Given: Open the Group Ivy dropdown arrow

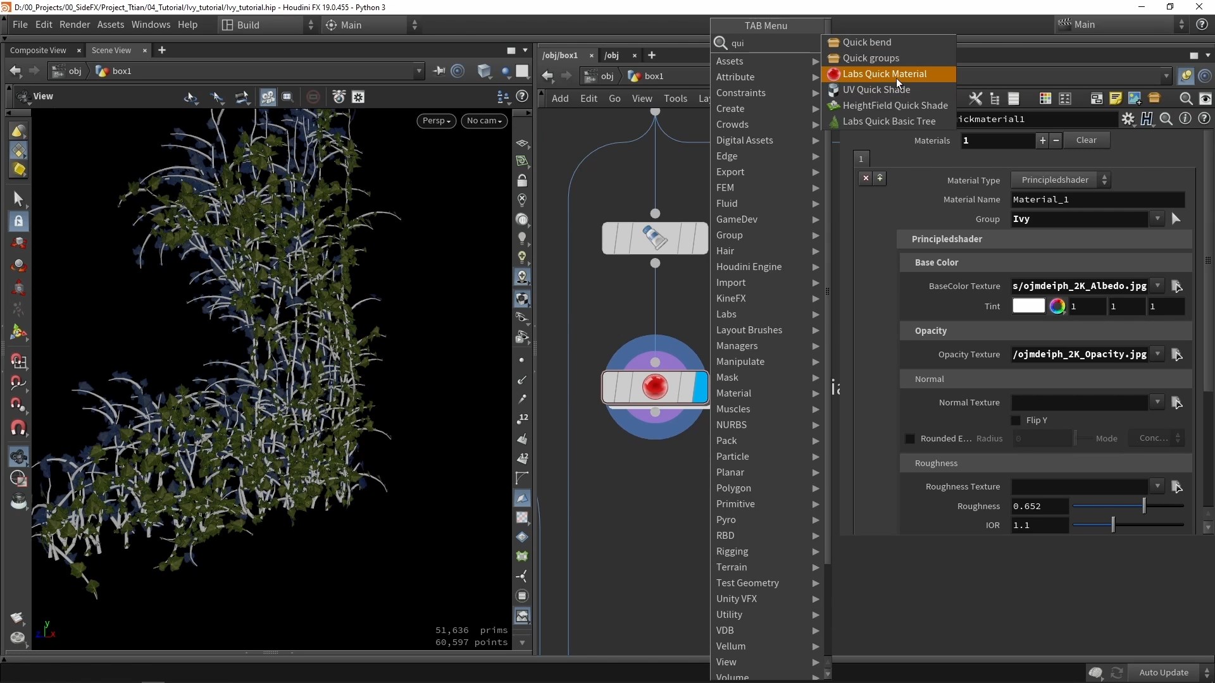Looking at the screenshot, I should pos(1157,219).
